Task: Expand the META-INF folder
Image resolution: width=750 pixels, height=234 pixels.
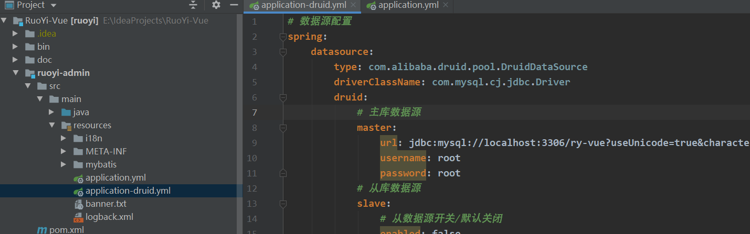Action: [64, 151]
